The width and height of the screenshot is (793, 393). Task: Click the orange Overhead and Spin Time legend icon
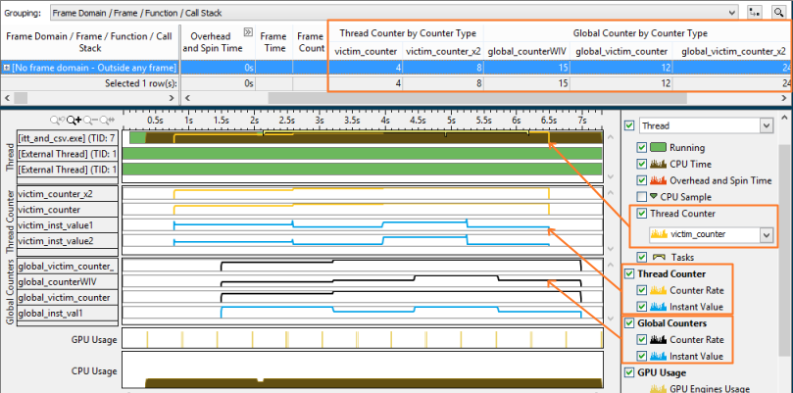tap(658, 180)
